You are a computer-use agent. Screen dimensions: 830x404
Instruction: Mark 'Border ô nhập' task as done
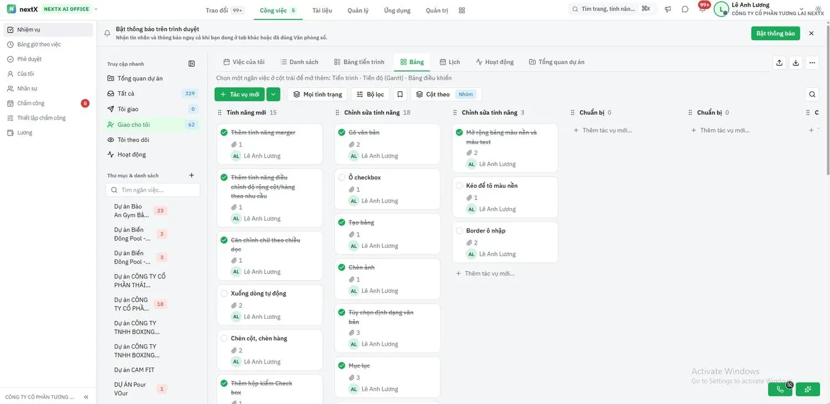(459, 231)
